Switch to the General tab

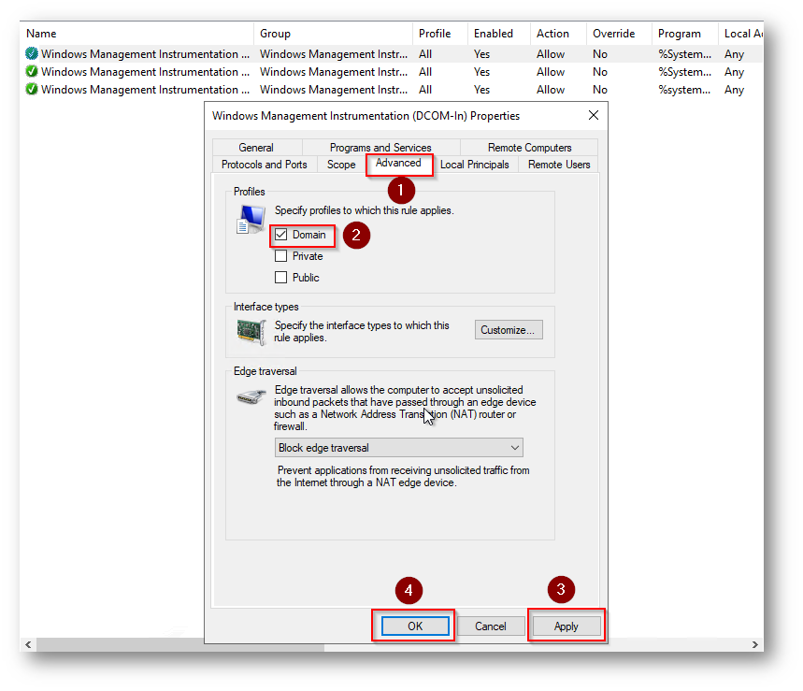coord(256,148)
